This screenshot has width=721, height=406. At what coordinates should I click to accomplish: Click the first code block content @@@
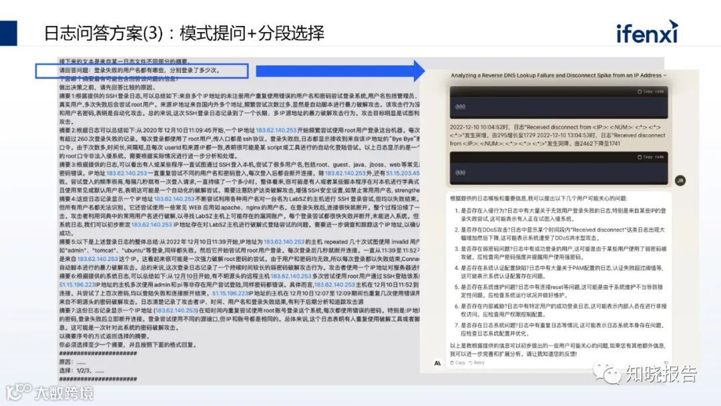pyautogui.click(x=460, y=107)
